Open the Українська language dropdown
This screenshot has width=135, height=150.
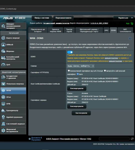(x=123, y=18)
